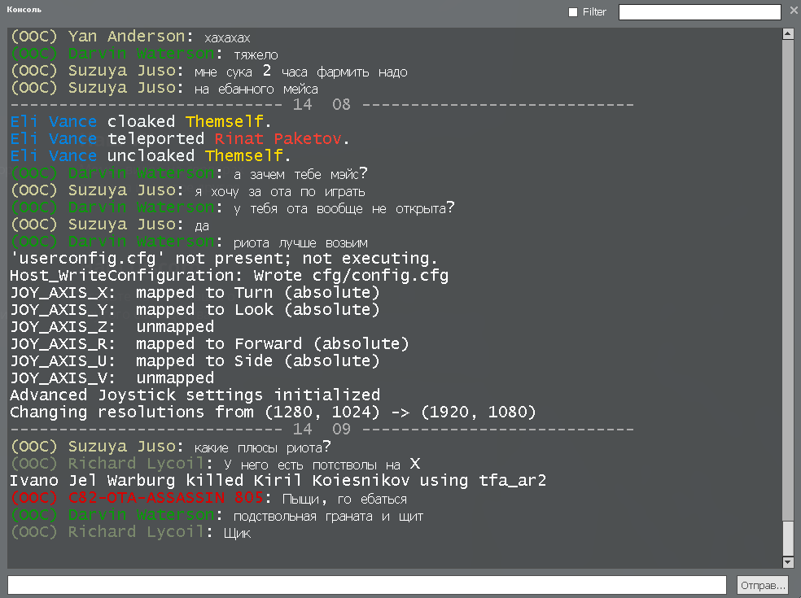Click 'JOY_AXIS_R: mapped to Forward (absolute)'
801x598 pixels.
coord(210,344)
